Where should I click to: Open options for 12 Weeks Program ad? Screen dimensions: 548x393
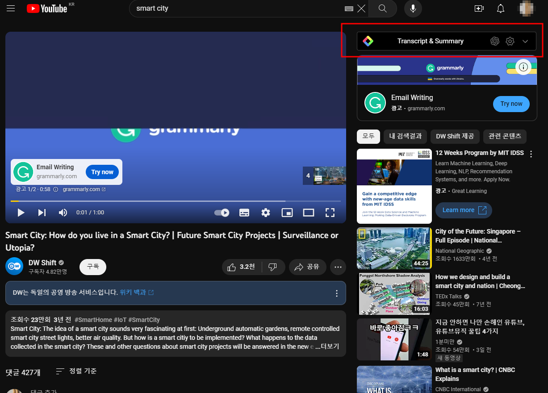(531, 154)
